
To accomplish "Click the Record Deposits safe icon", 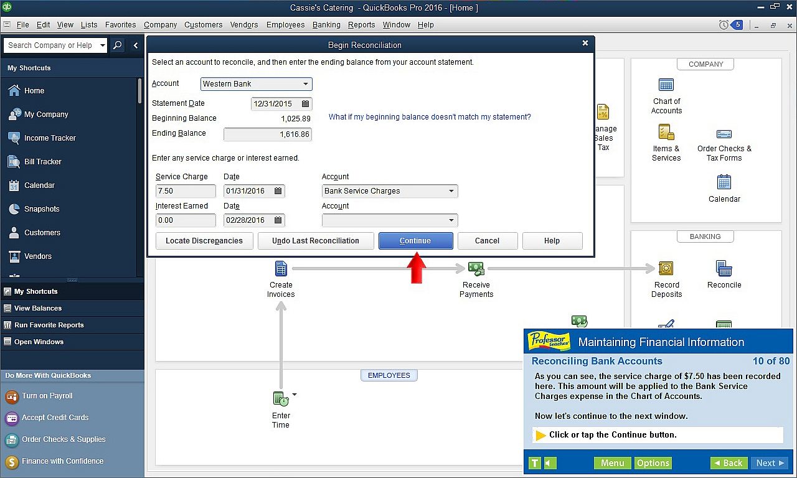I will click(x=666, y=268).
